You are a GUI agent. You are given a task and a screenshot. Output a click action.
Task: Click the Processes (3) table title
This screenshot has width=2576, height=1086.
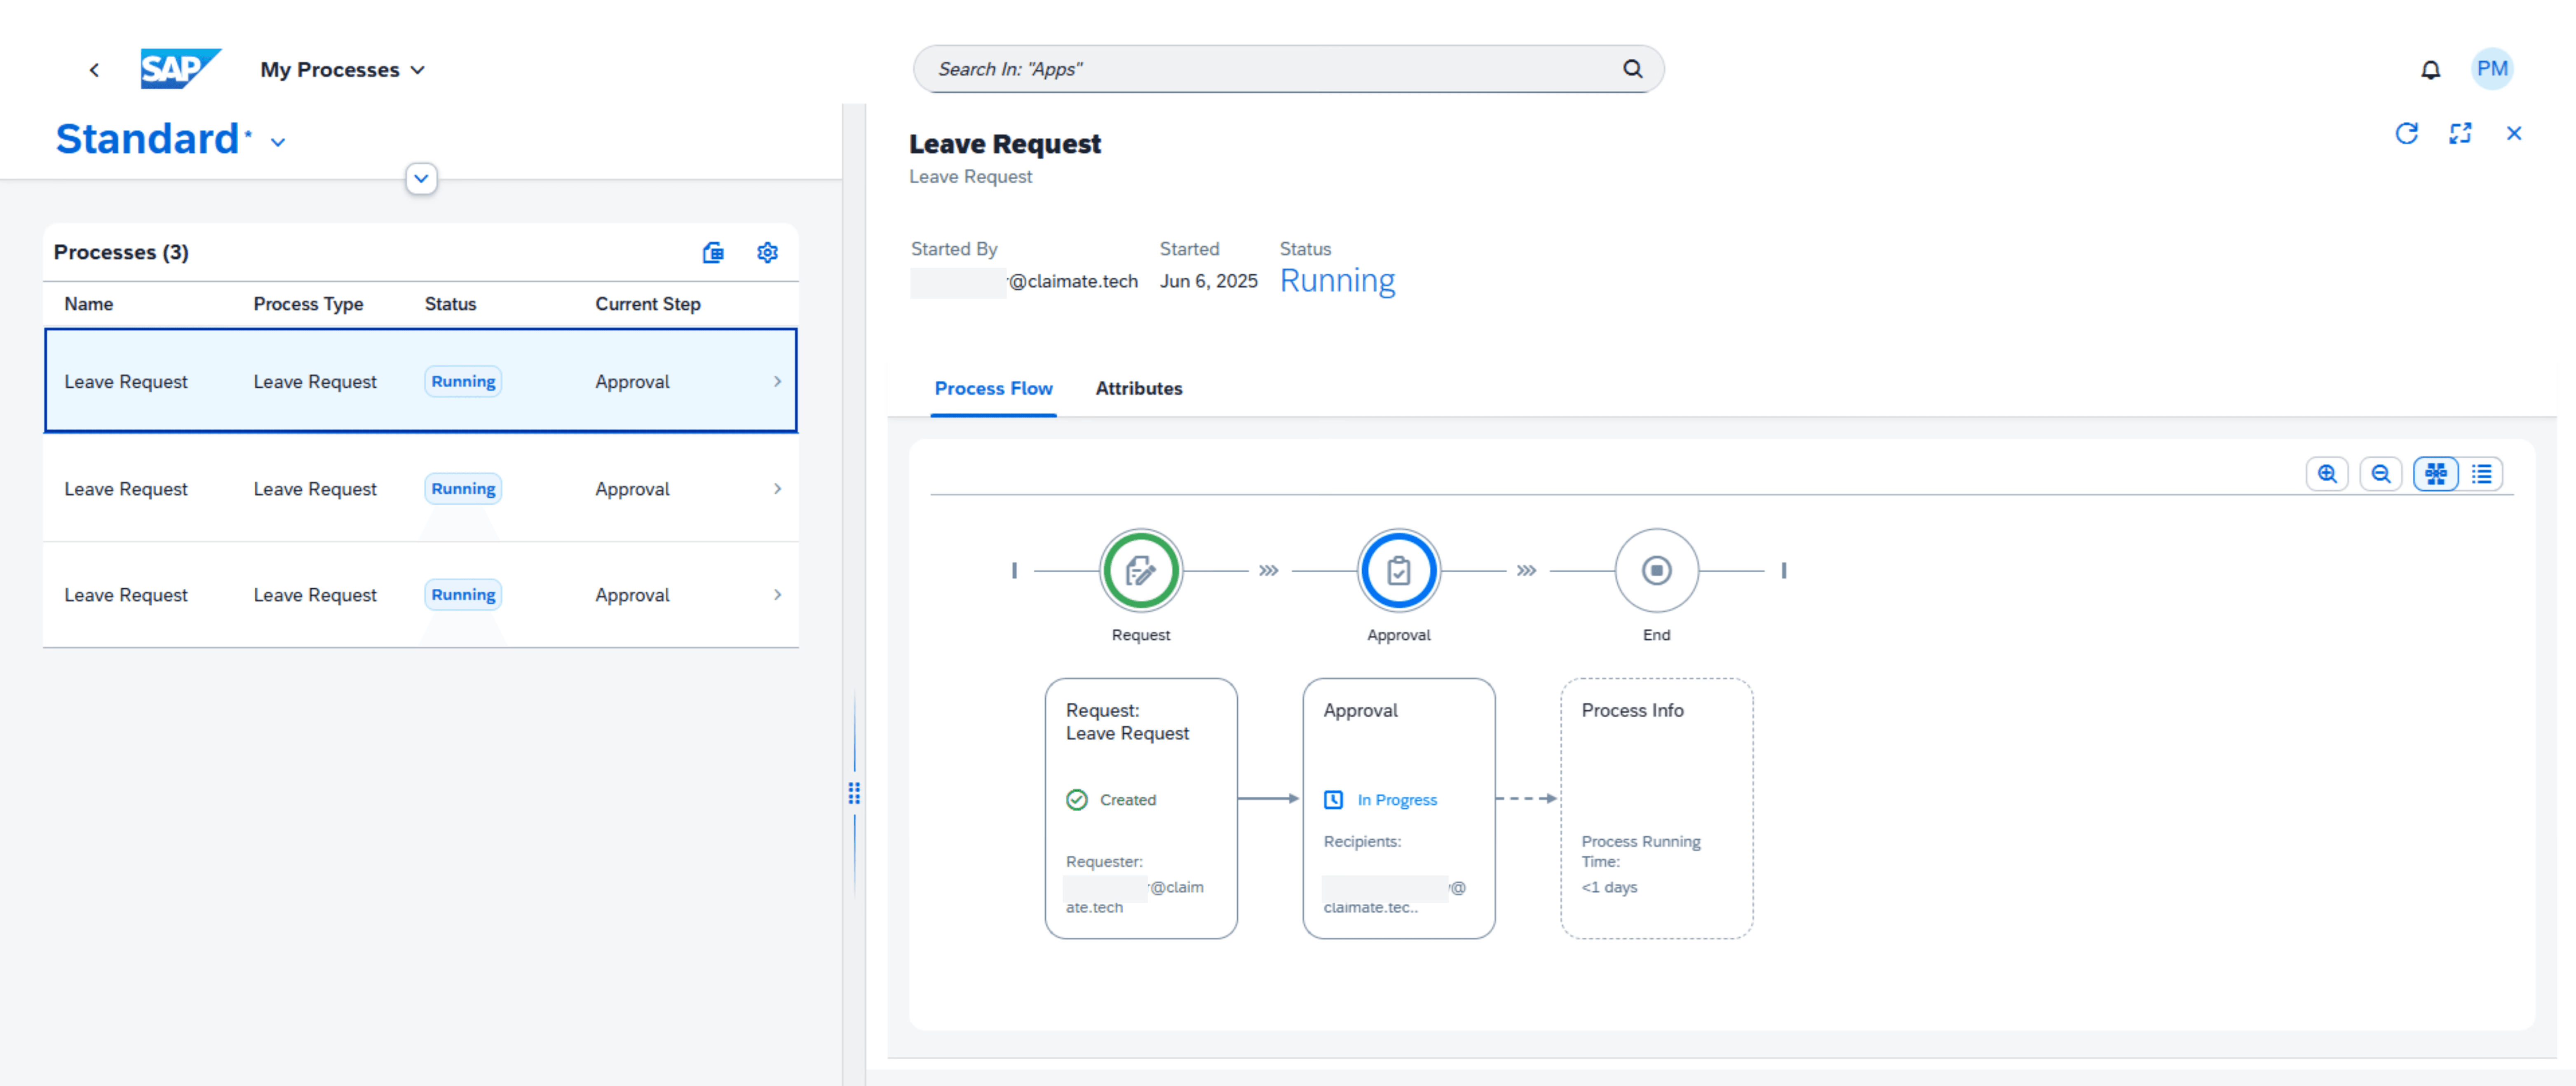(x=121, y=253)
